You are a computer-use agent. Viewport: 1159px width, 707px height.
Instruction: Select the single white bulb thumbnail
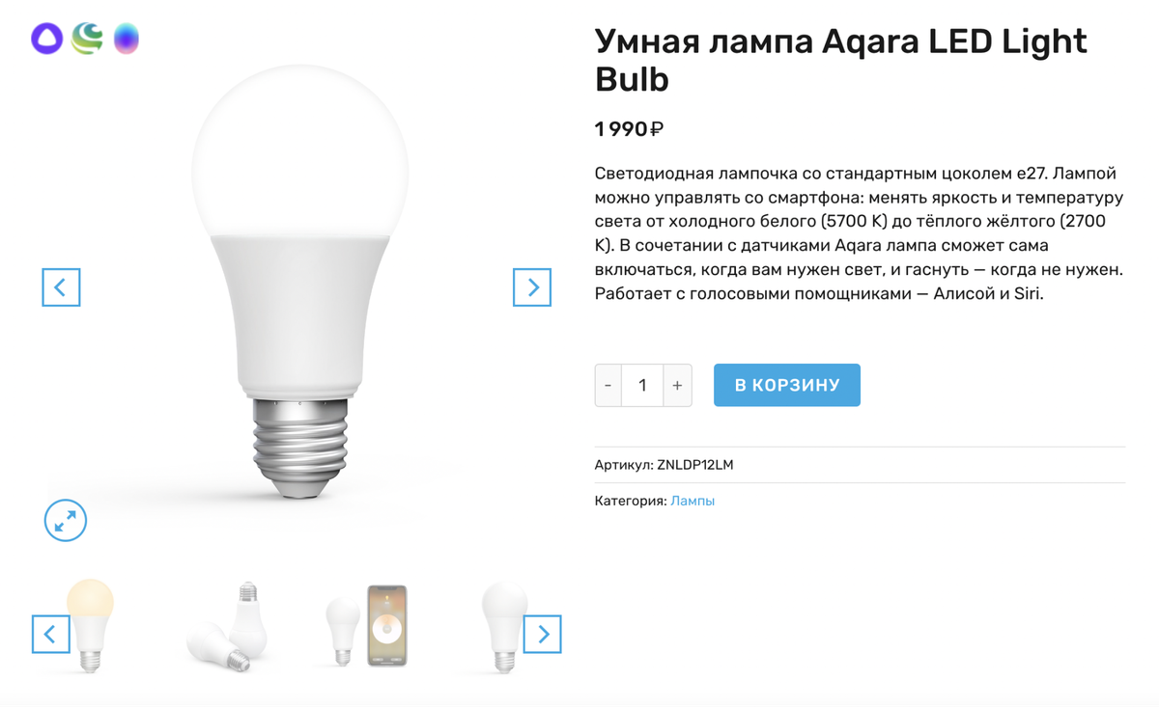pos(504,626)
